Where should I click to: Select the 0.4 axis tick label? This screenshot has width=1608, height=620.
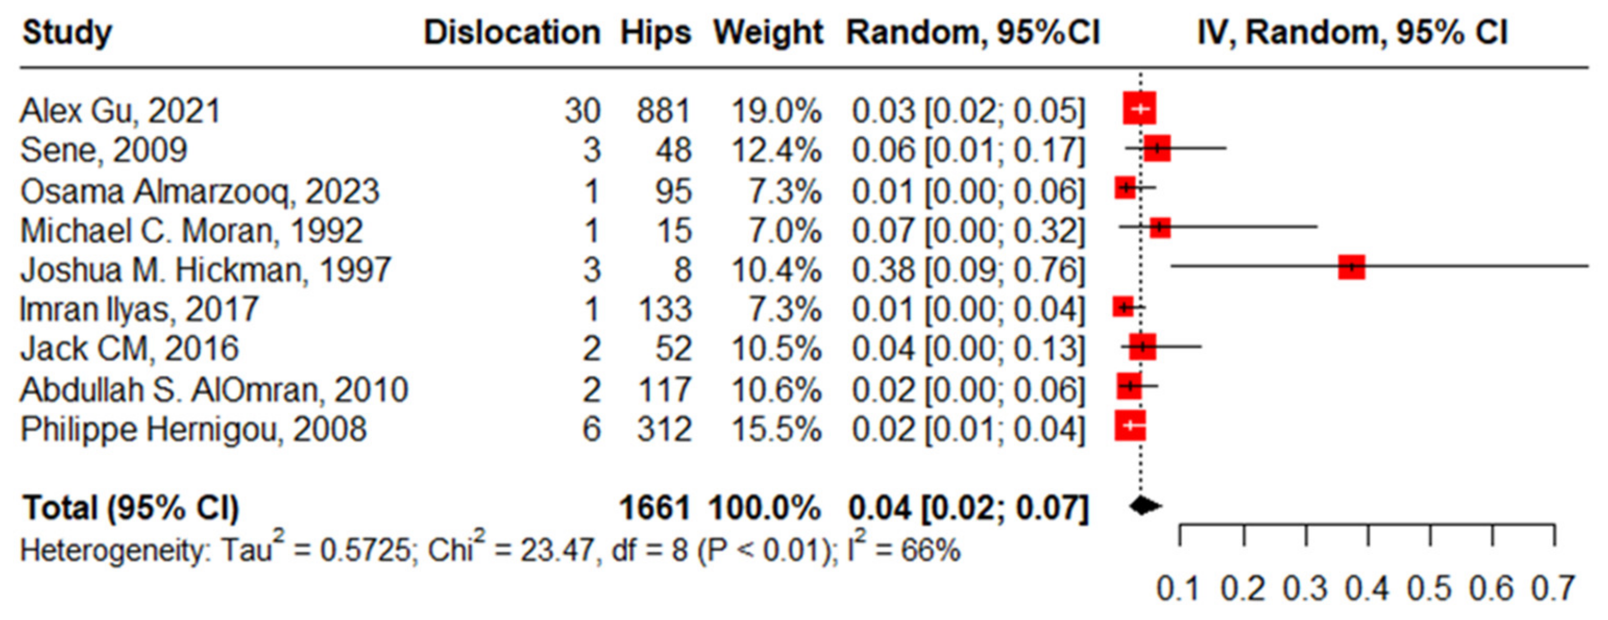coord(1367,589)
